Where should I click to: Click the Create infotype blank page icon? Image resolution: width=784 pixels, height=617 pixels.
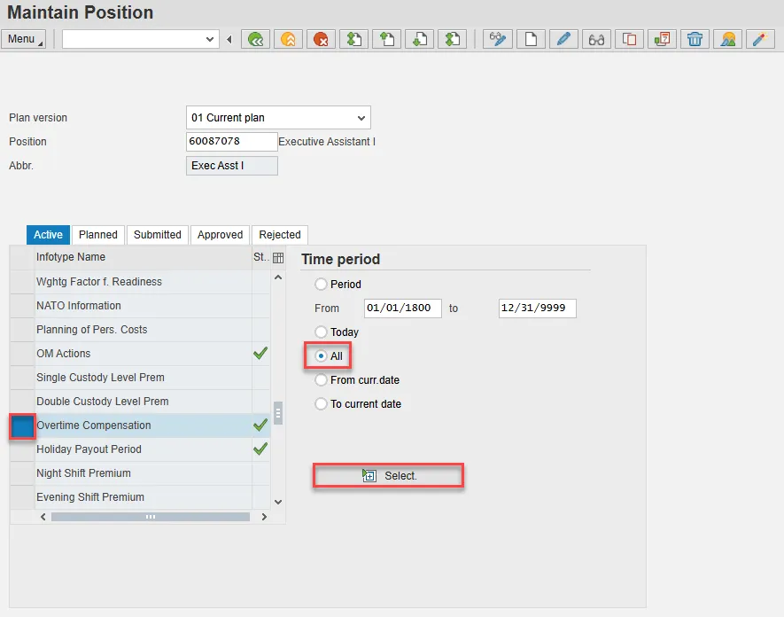pyautogui.click(x=531, y=39)
